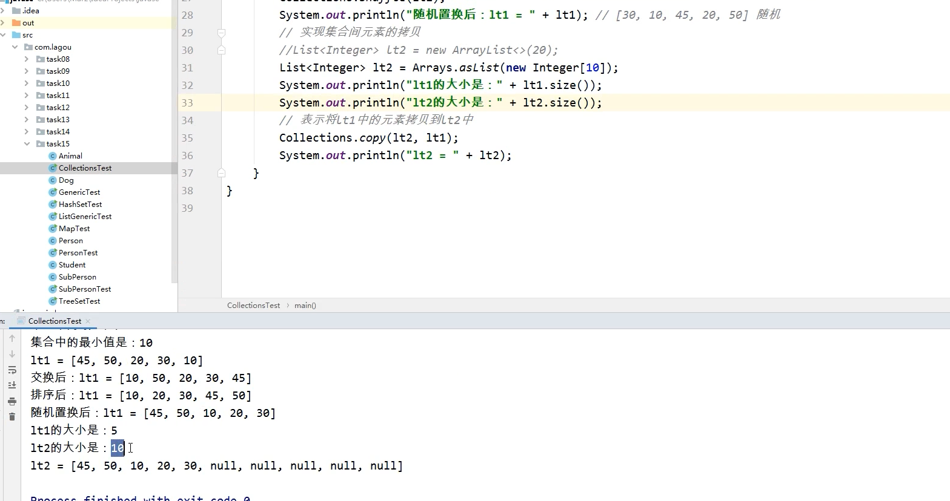Open CollectionsTest in the project tree

[85, 168]
